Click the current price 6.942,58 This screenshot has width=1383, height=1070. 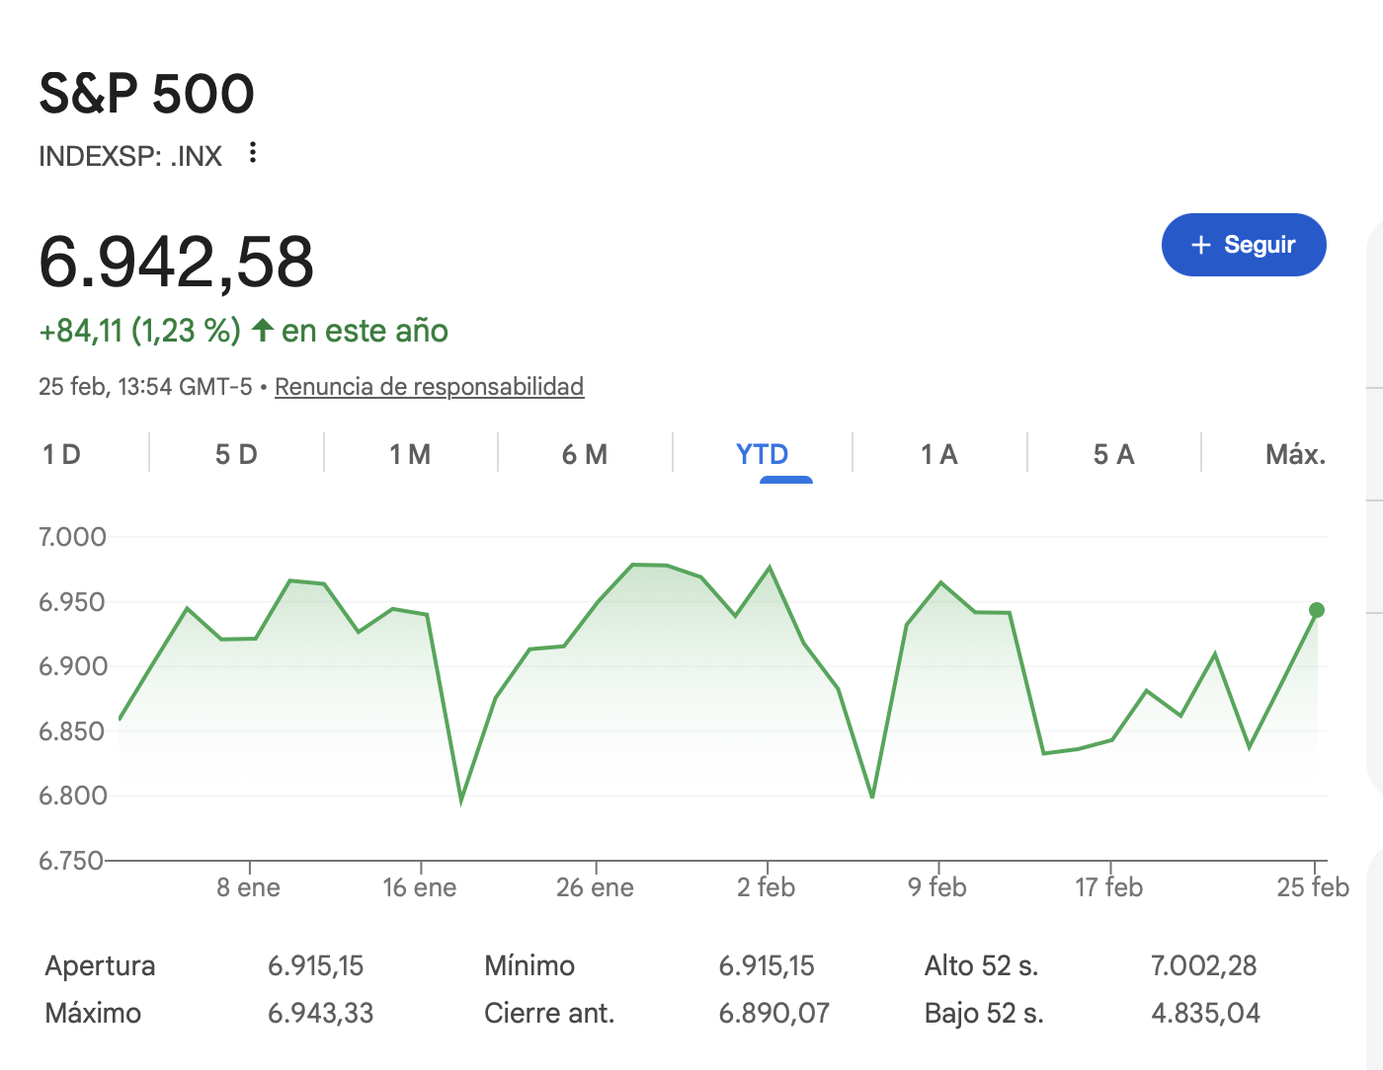[176, 263]
